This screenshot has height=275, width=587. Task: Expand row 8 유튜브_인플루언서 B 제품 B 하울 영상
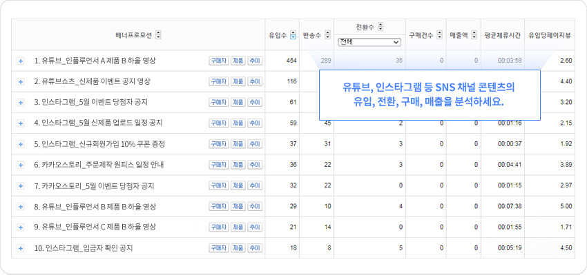21,207
